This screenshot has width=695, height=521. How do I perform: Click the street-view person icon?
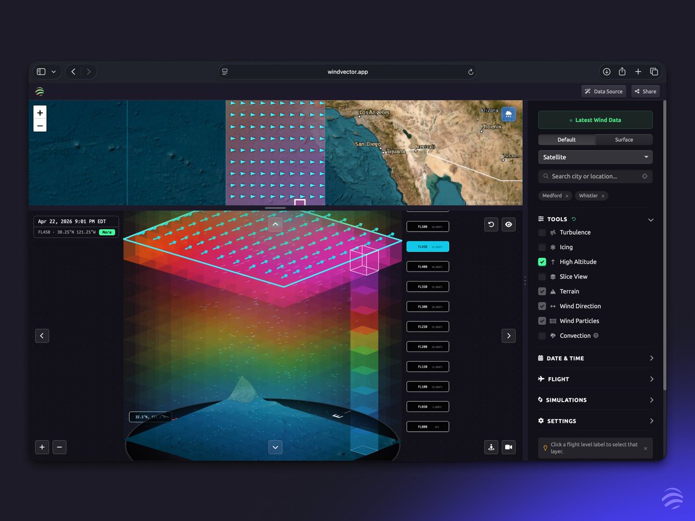[491, 447]
